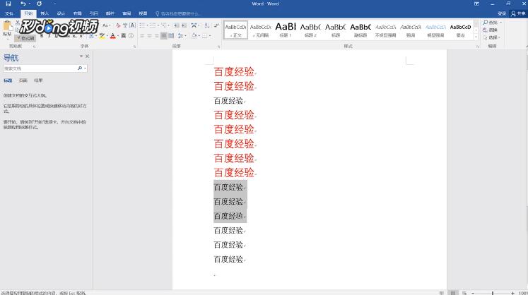The image size is (528, 295).
Task: Open the Font dialog launcher
Action: 135,47
